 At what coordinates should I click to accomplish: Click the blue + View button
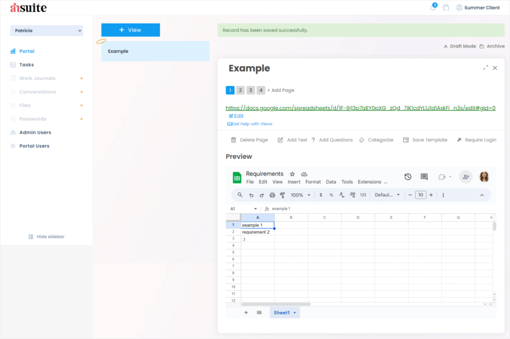point(130,30)
